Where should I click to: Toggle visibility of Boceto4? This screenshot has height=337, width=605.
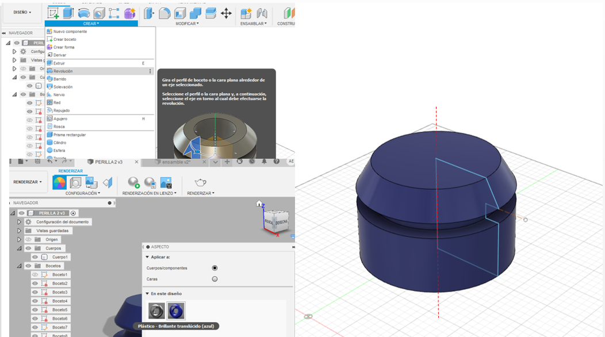click(35, 301)
